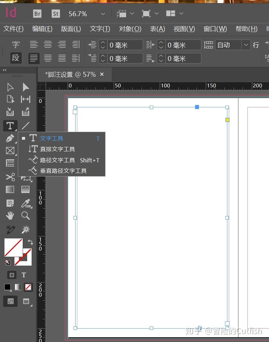Choose 垂直路径文字工具 from the flyout
The height and width of the screenshot is (342, 269).
[61, 171]
